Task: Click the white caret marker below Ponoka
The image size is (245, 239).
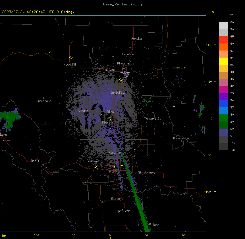Action: tap(104, 42)
